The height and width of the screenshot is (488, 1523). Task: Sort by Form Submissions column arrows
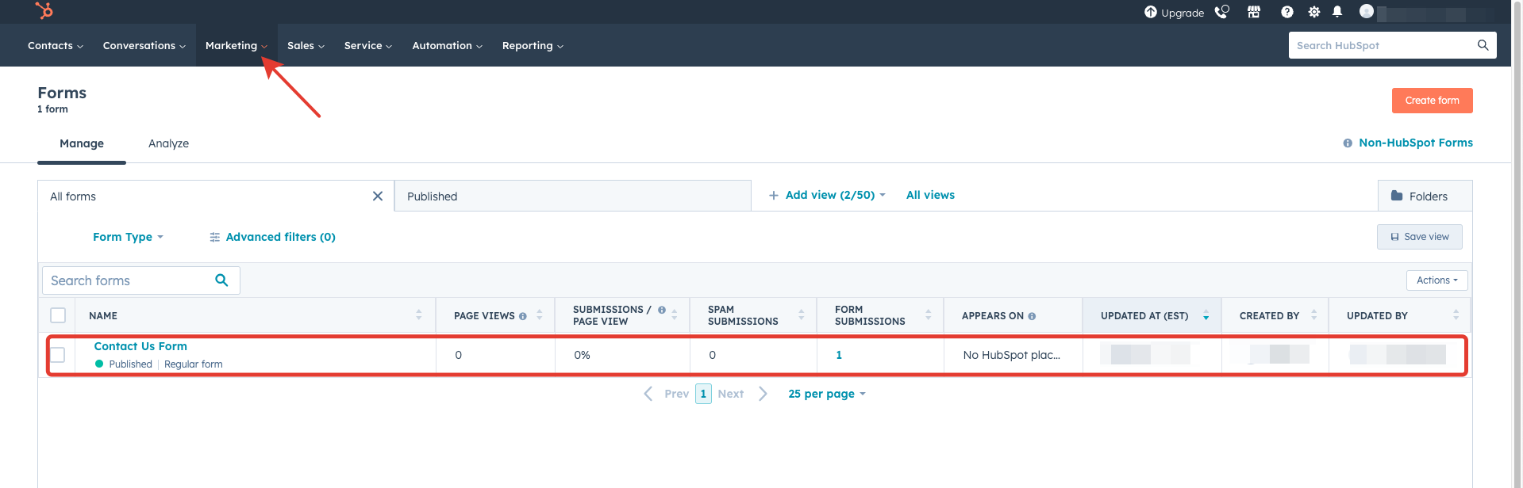point(929,315)
